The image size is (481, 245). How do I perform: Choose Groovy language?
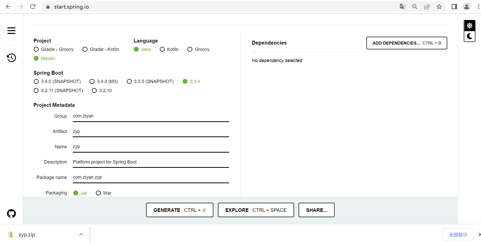pos(198,49)
